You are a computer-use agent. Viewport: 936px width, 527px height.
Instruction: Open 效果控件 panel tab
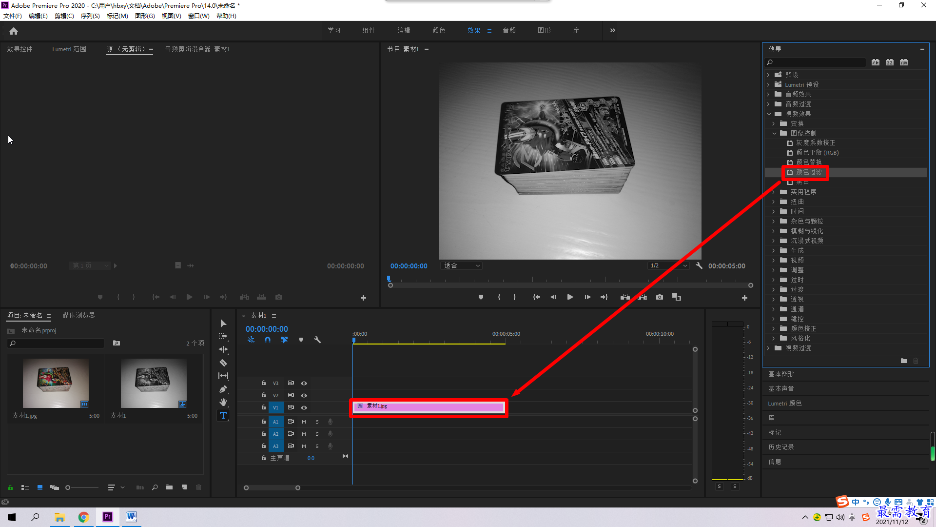(x=20, y=49)
